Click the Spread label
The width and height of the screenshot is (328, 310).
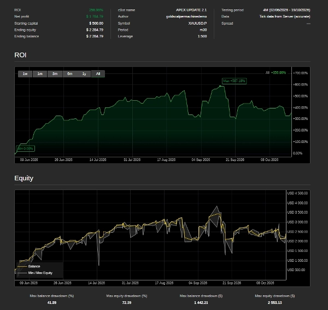point(227,23)
